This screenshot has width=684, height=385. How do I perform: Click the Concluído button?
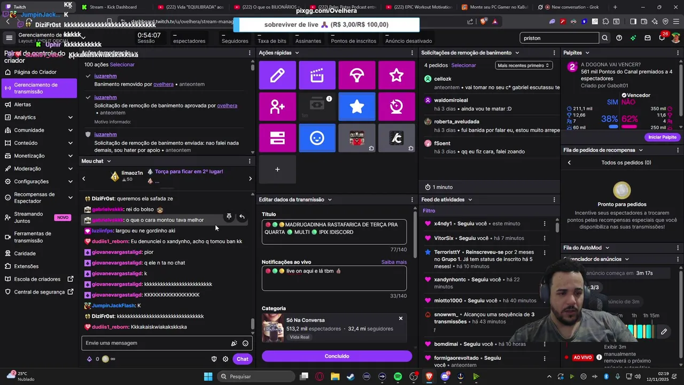[x=337, y=356]
